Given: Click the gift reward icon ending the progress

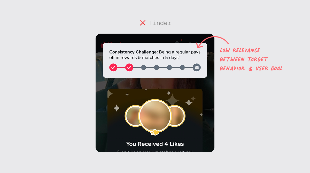Looking at the screenshot, I should (x=197, y=67).
